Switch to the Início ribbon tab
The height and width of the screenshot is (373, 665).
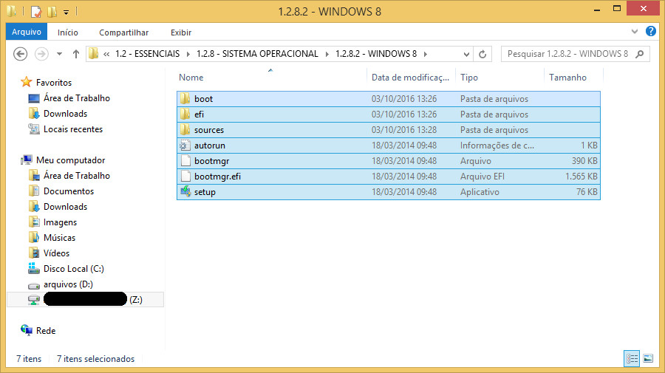pyautogui.click(x=68, y=32)
